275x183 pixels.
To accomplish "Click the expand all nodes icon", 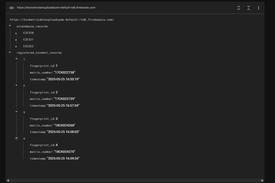I will point(239,8).
